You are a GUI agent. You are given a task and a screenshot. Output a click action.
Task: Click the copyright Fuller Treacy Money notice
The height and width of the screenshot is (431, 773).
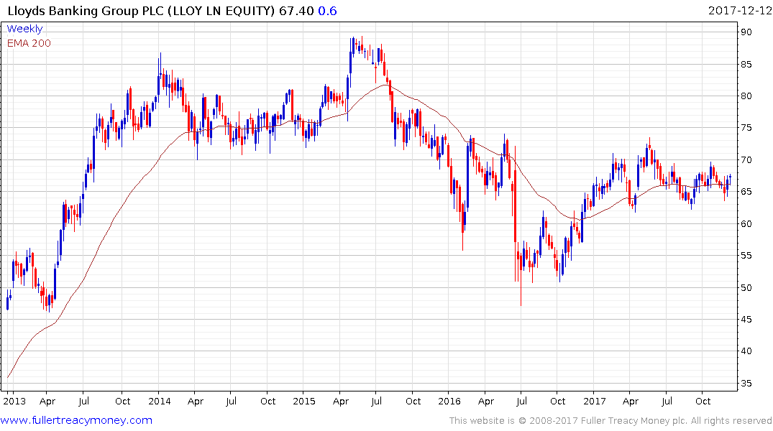click(610, 421)
